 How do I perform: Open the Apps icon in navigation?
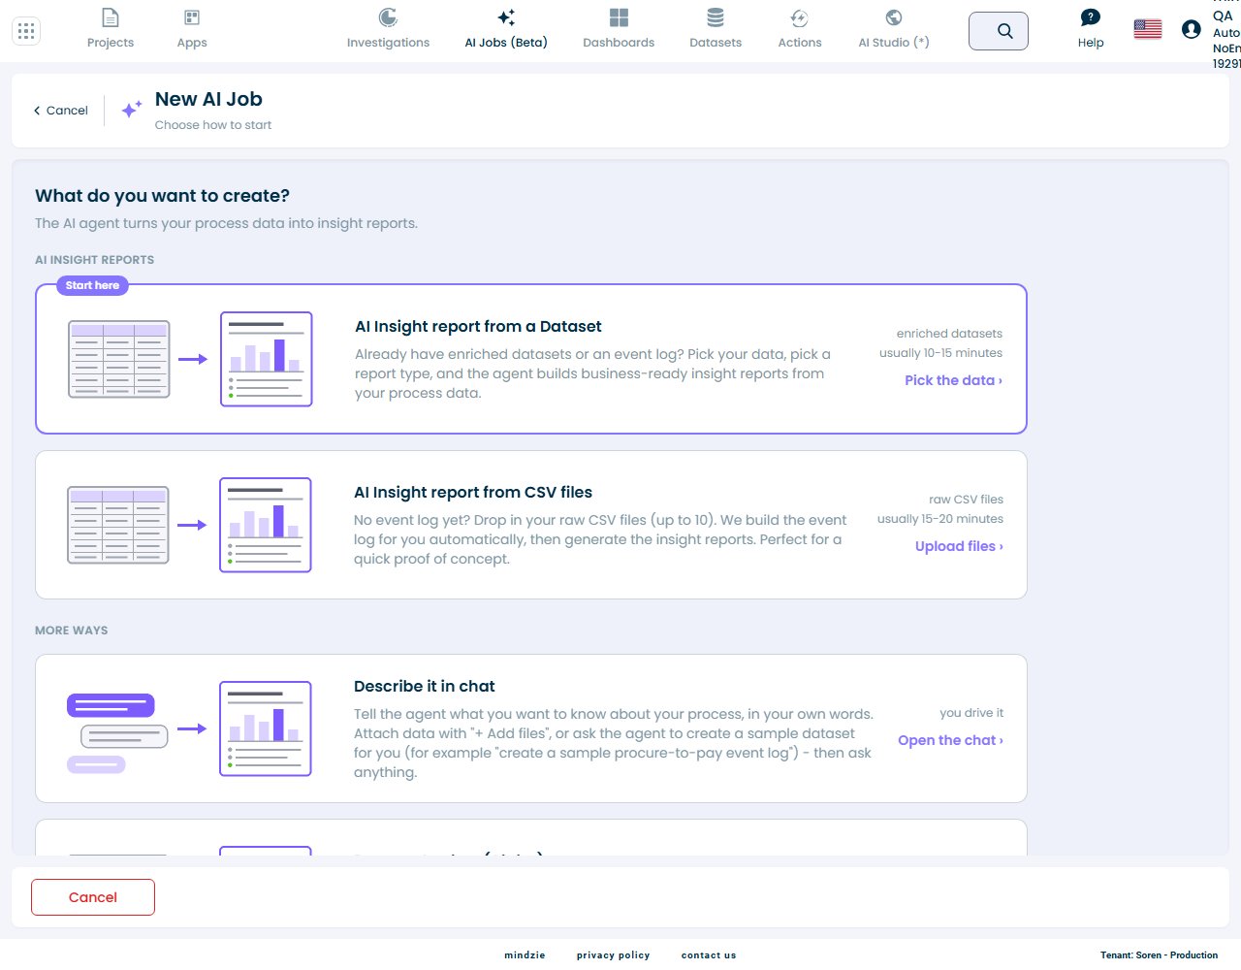(x=192, y=17)
